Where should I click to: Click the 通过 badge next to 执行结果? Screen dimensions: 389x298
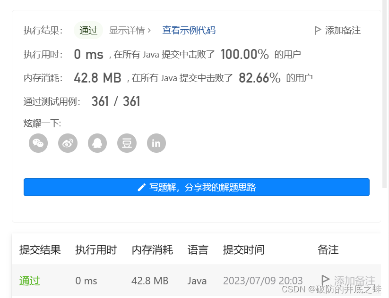88,30
